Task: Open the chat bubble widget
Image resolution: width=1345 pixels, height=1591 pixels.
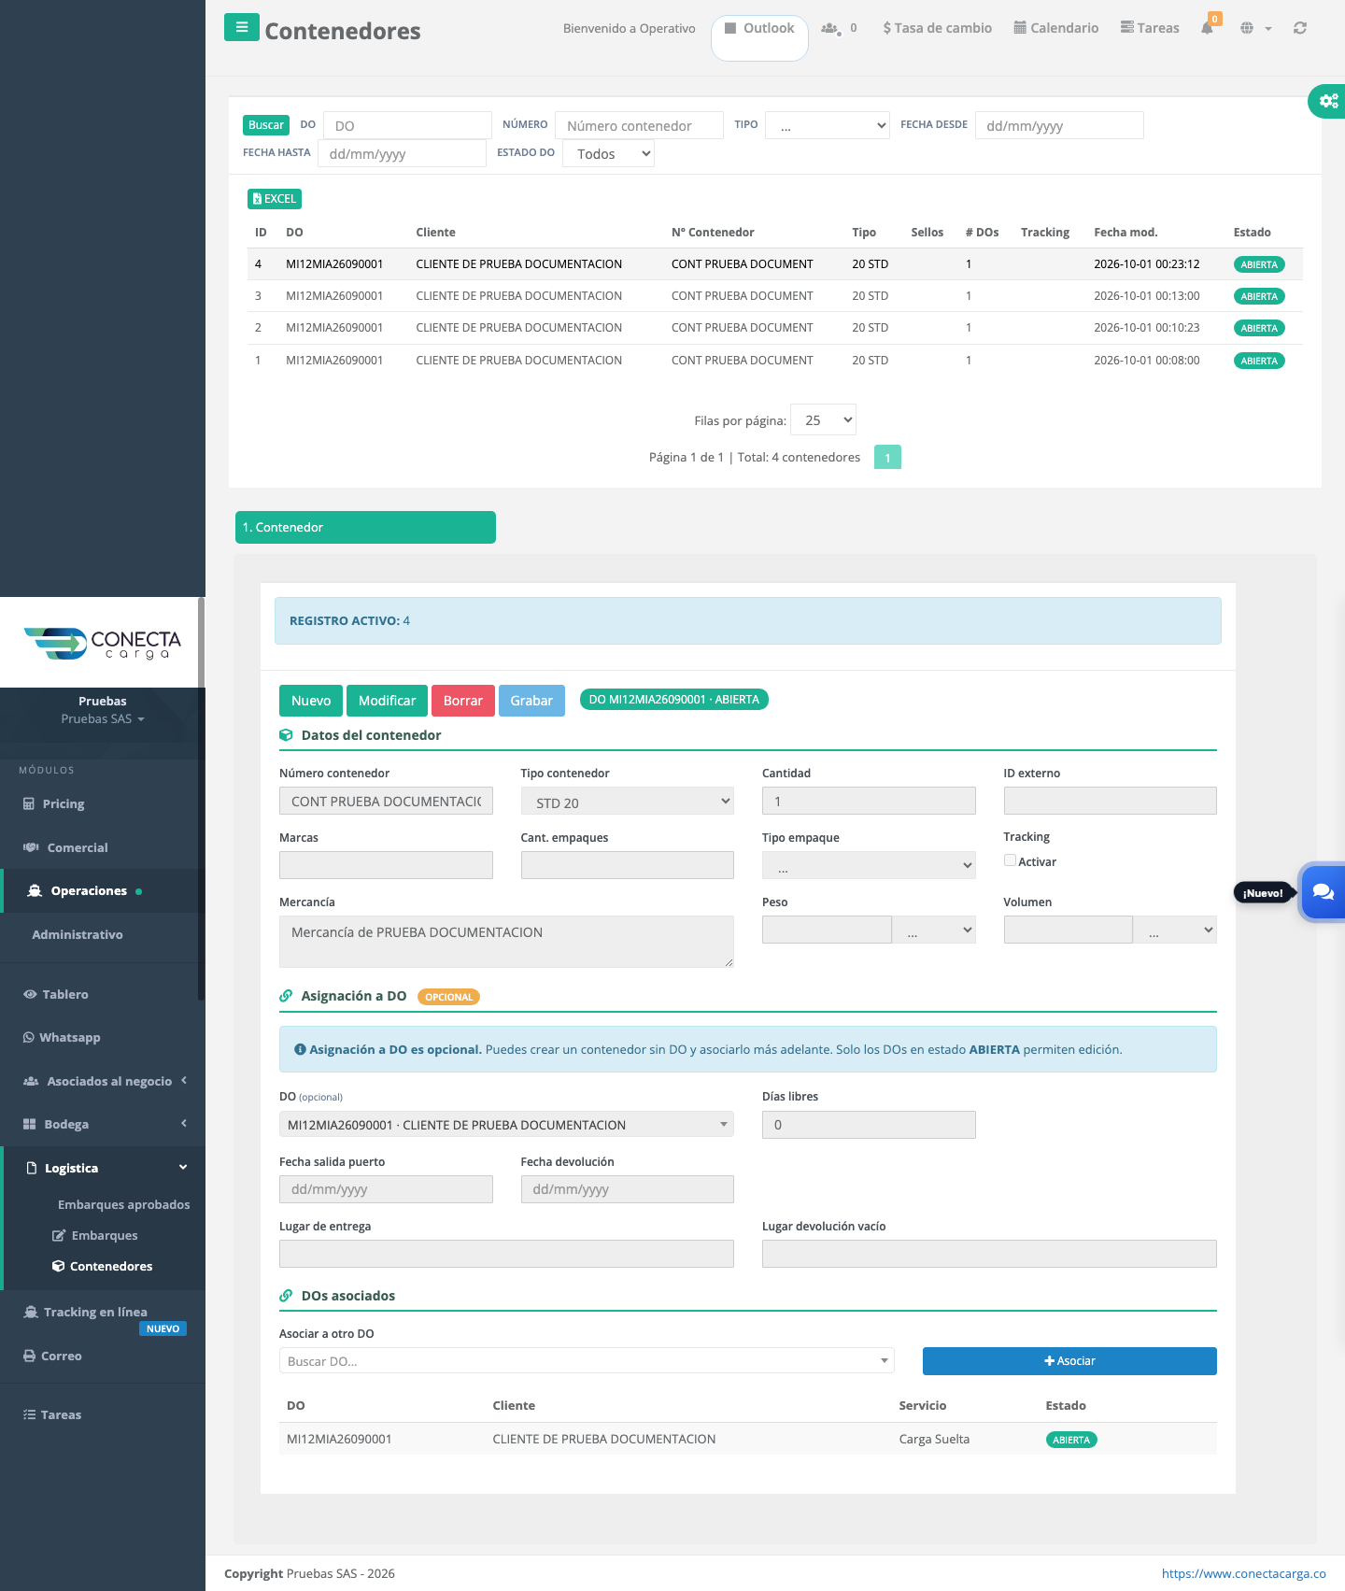Action: 1323,891
